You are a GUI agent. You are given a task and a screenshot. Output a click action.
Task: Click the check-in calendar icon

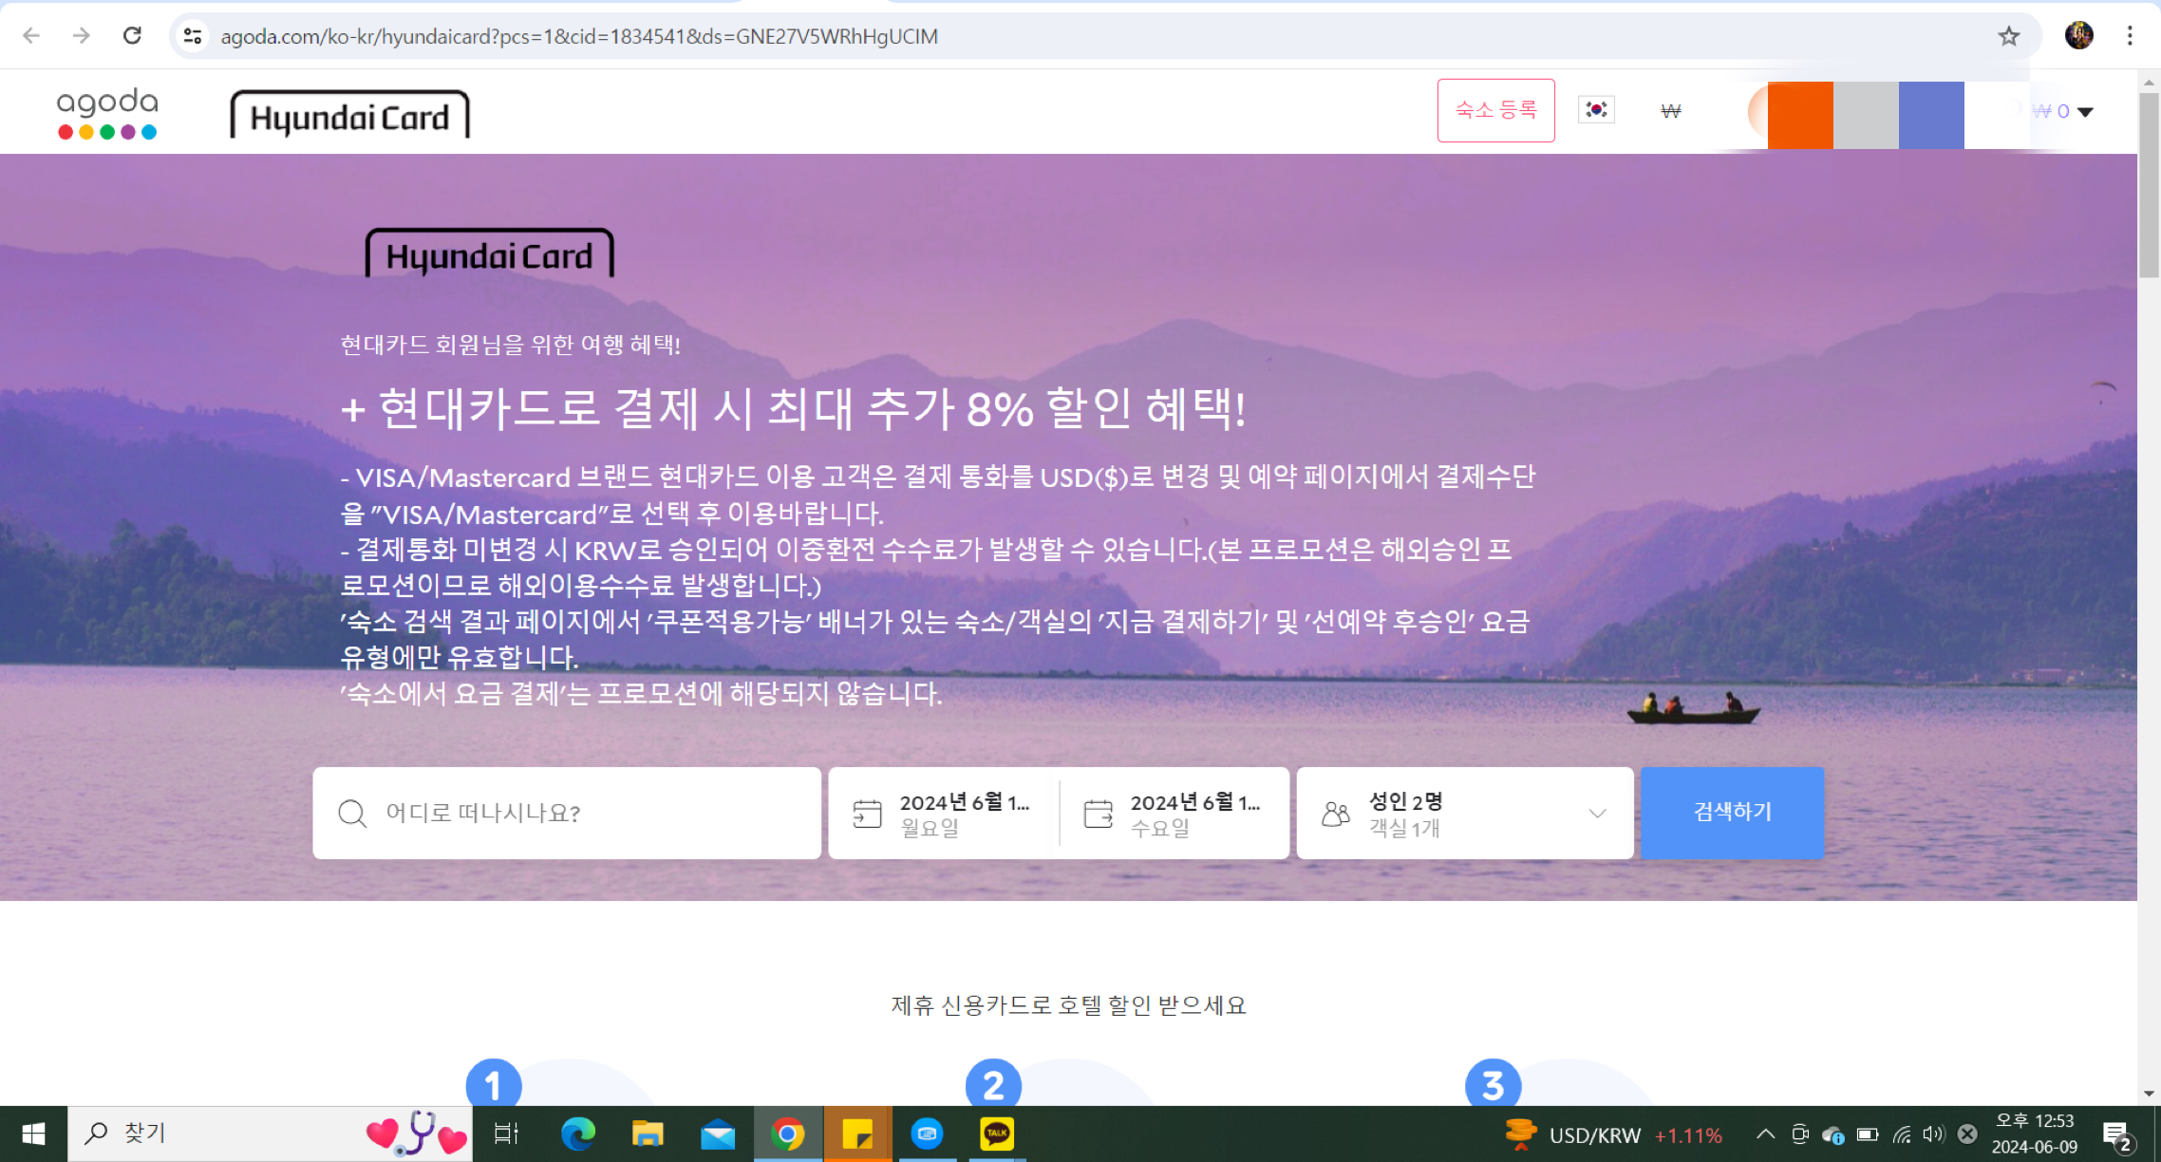(x=867, y=814)
